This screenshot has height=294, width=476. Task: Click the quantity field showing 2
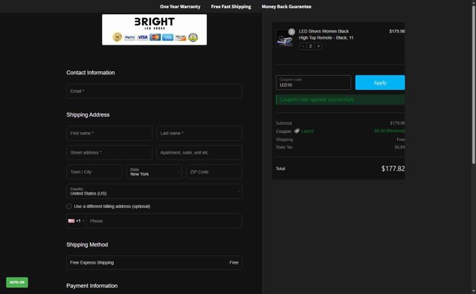pyautogui.click(x=311, y=46)
